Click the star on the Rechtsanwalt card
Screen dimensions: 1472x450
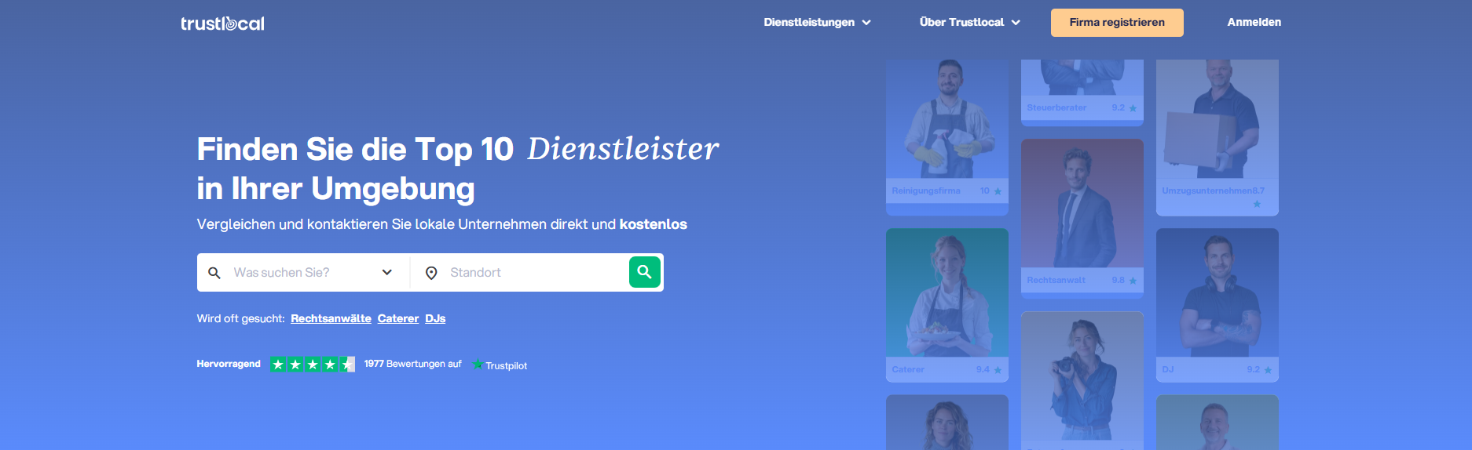pos(1133,281)
